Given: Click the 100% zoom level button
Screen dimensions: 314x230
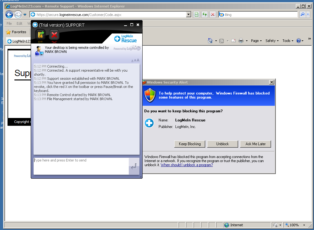Looking at the screenshot, I should 292,225.
